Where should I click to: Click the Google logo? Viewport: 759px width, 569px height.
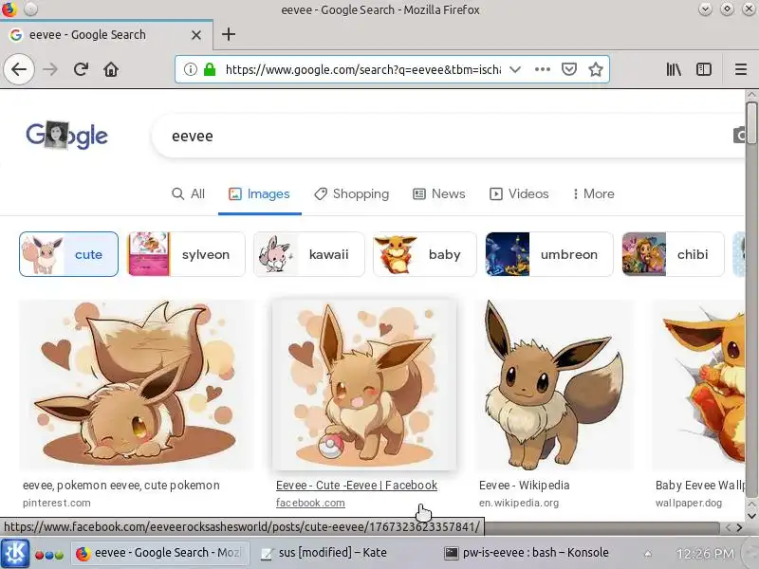[66, 136]
